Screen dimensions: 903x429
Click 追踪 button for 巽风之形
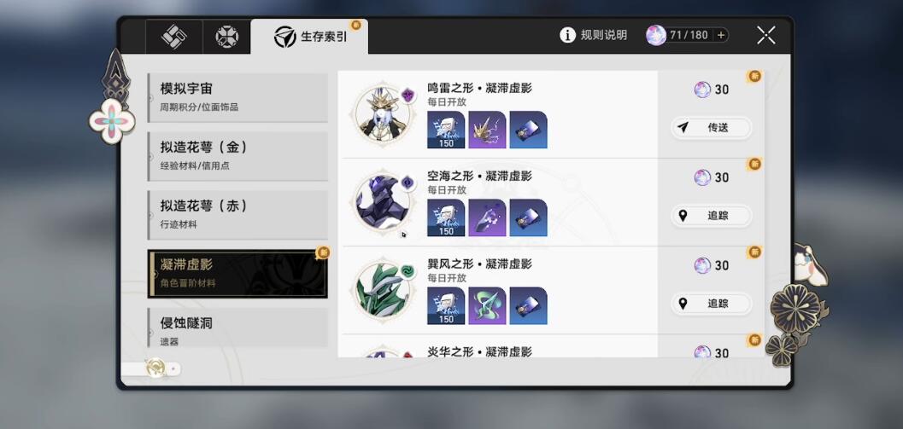[712, 304]
